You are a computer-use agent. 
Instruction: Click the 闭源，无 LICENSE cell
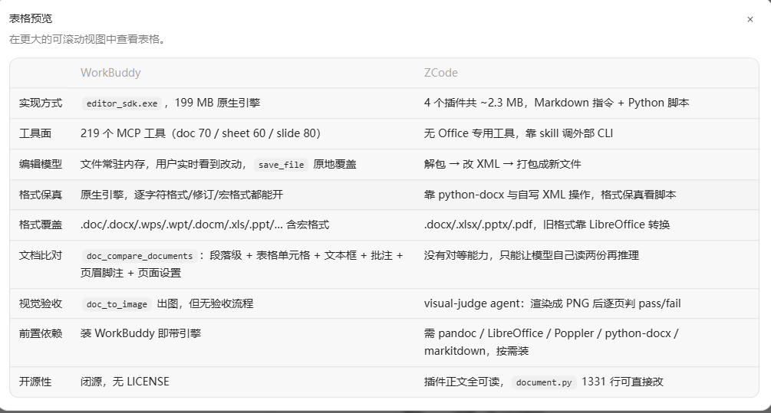[125, 382]
